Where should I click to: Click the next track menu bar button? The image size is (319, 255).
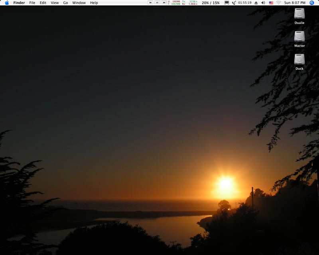[164, 3]
